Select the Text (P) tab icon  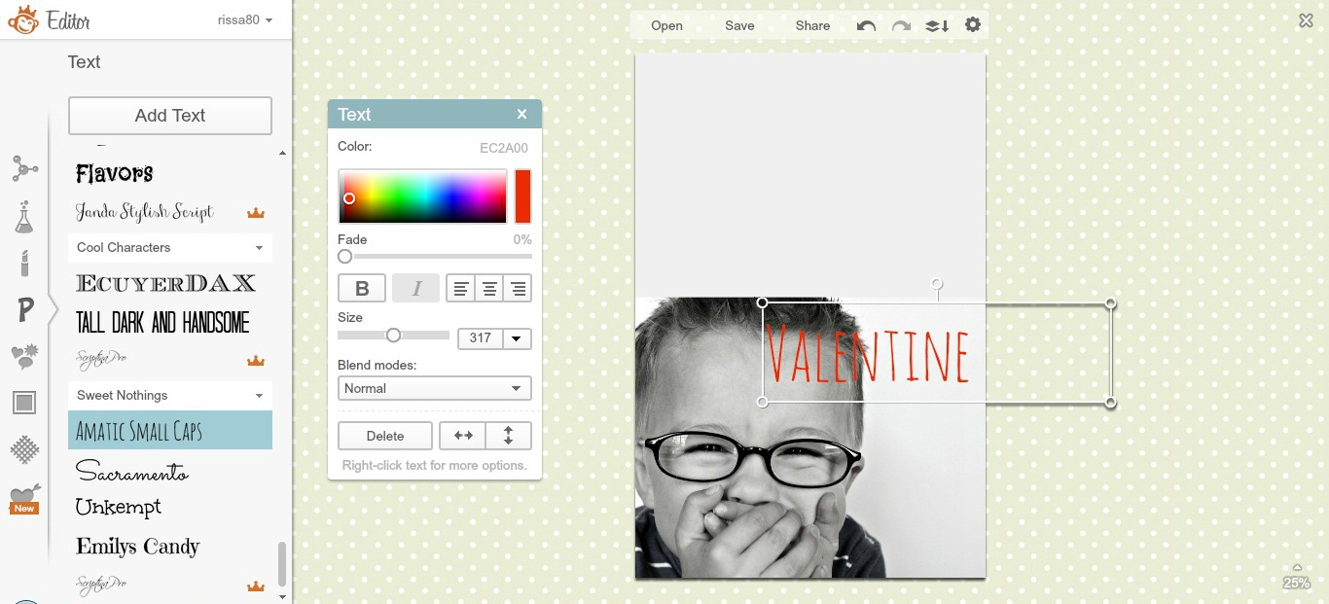(25, 309)
